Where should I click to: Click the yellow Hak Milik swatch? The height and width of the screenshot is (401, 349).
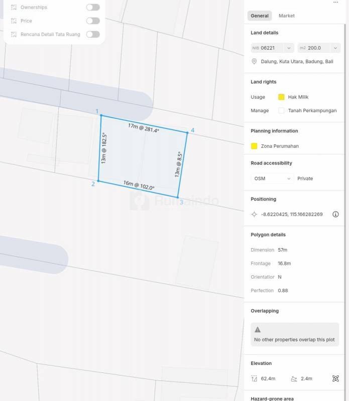click(281, 97)
